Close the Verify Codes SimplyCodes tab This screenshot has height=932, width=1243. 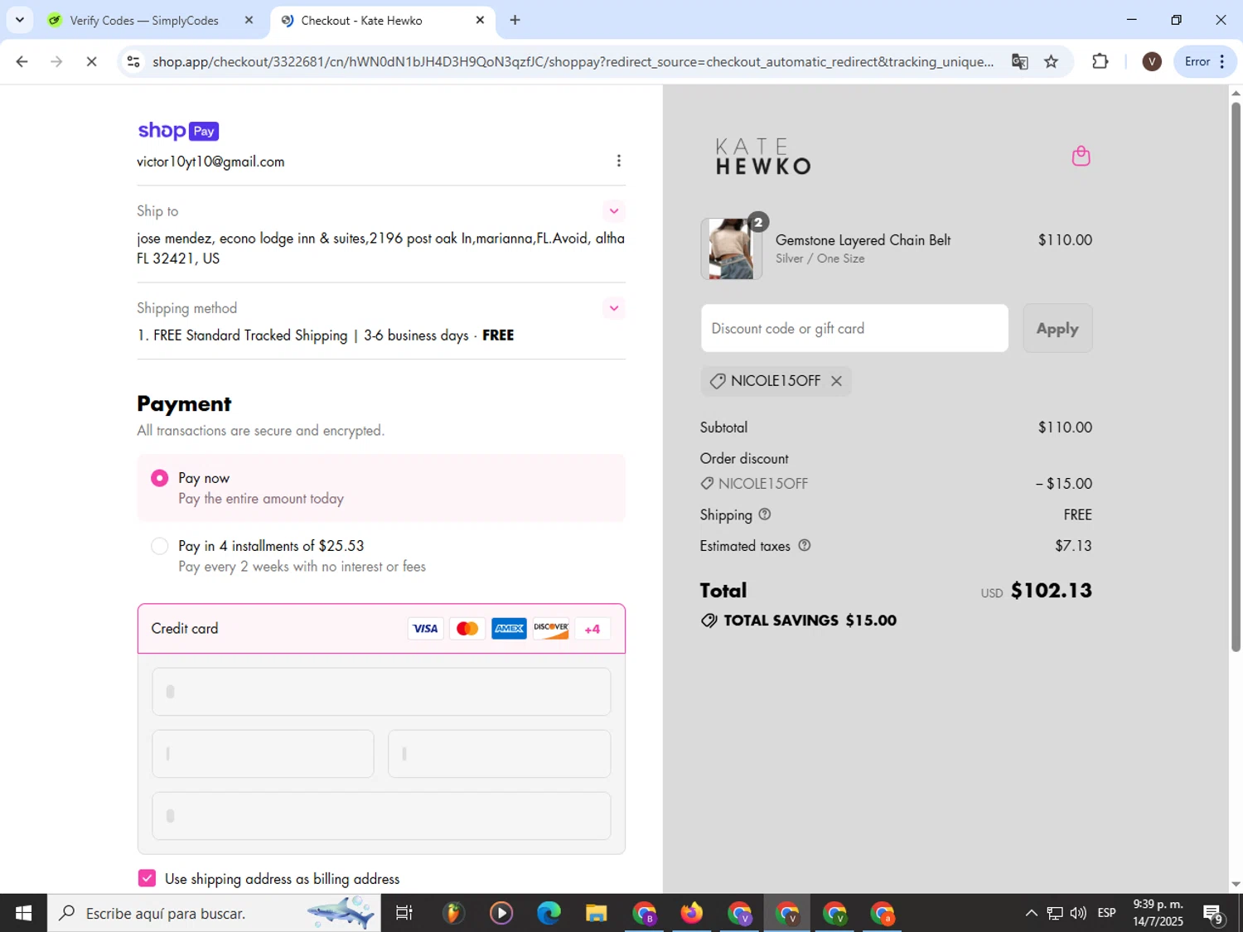click(x=249, y=20)
